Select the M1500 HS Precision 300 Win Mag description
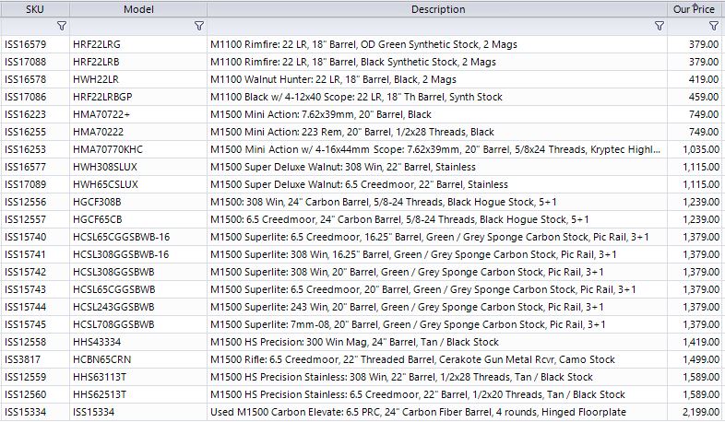The width and height of the screenshot is (725, 422). 437,342
